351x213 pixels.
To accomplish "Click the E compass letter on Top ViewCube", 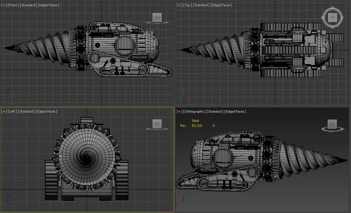I will 342,18.
